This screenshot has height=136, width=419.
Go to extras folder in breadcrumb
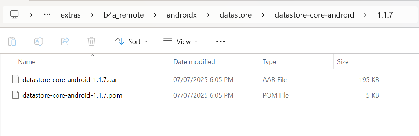click(x=71, y=15)
